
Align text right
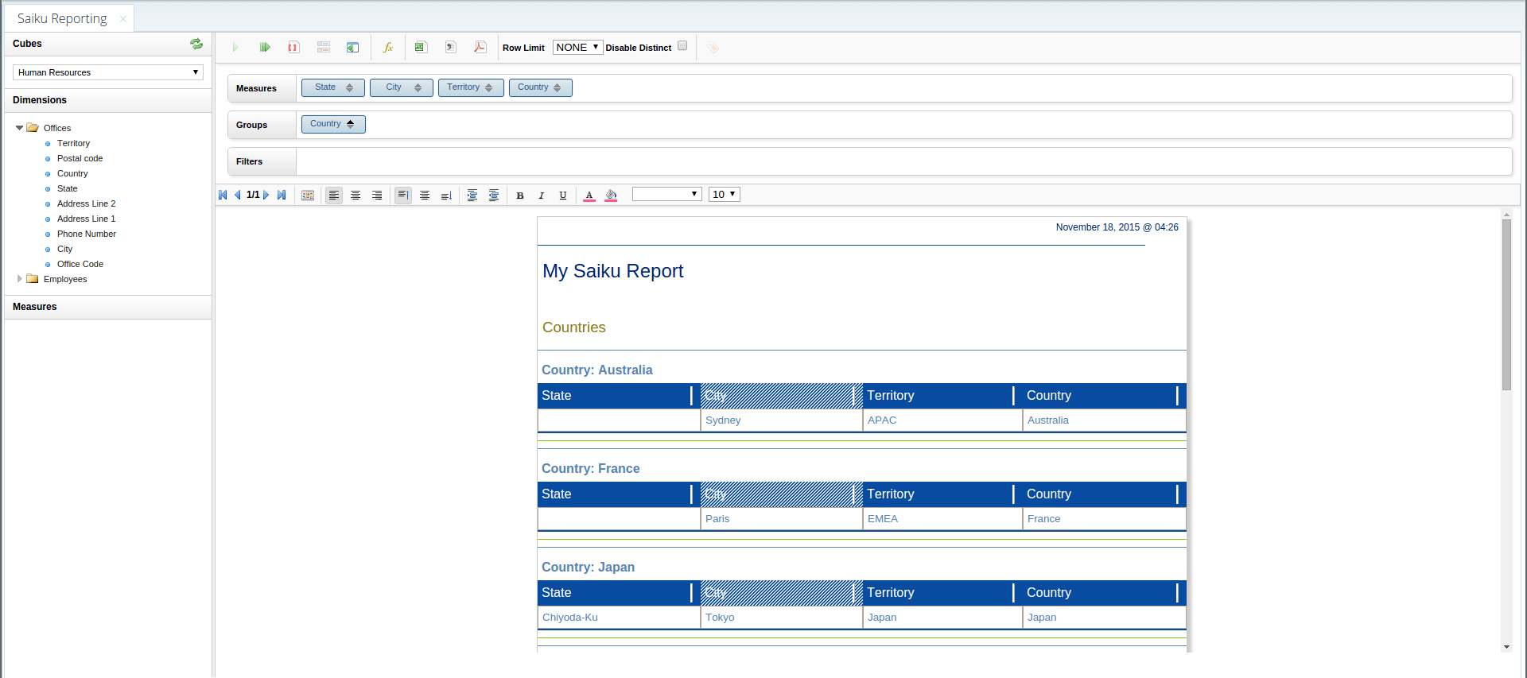tap(377, 195)
